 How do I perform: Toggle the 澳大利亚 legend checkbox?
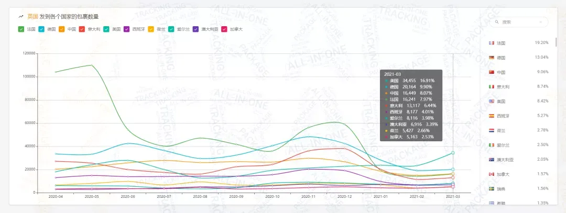(195, 29)
